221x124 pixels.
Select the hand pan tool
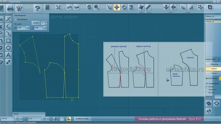89,7
